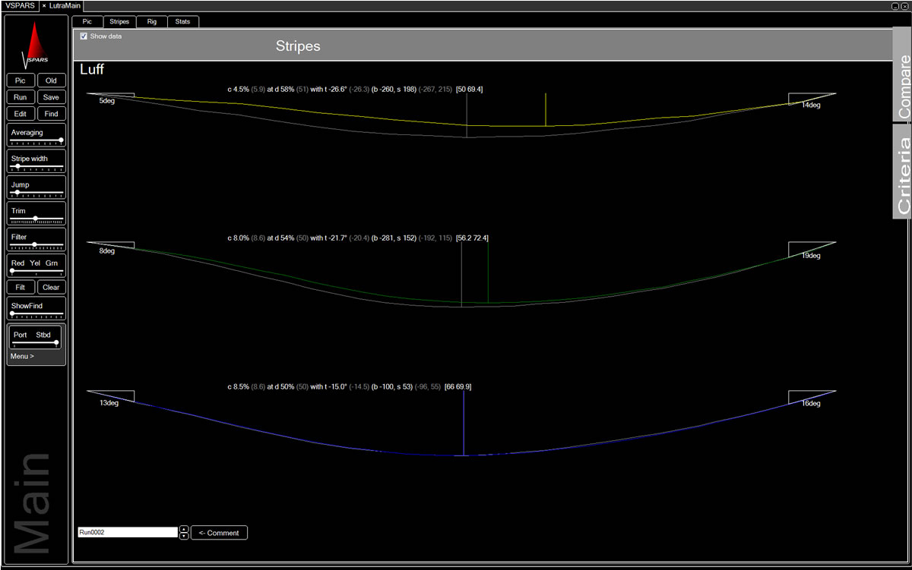
Task: Toggle the Show data checkbox
Action: click(84, 36)
